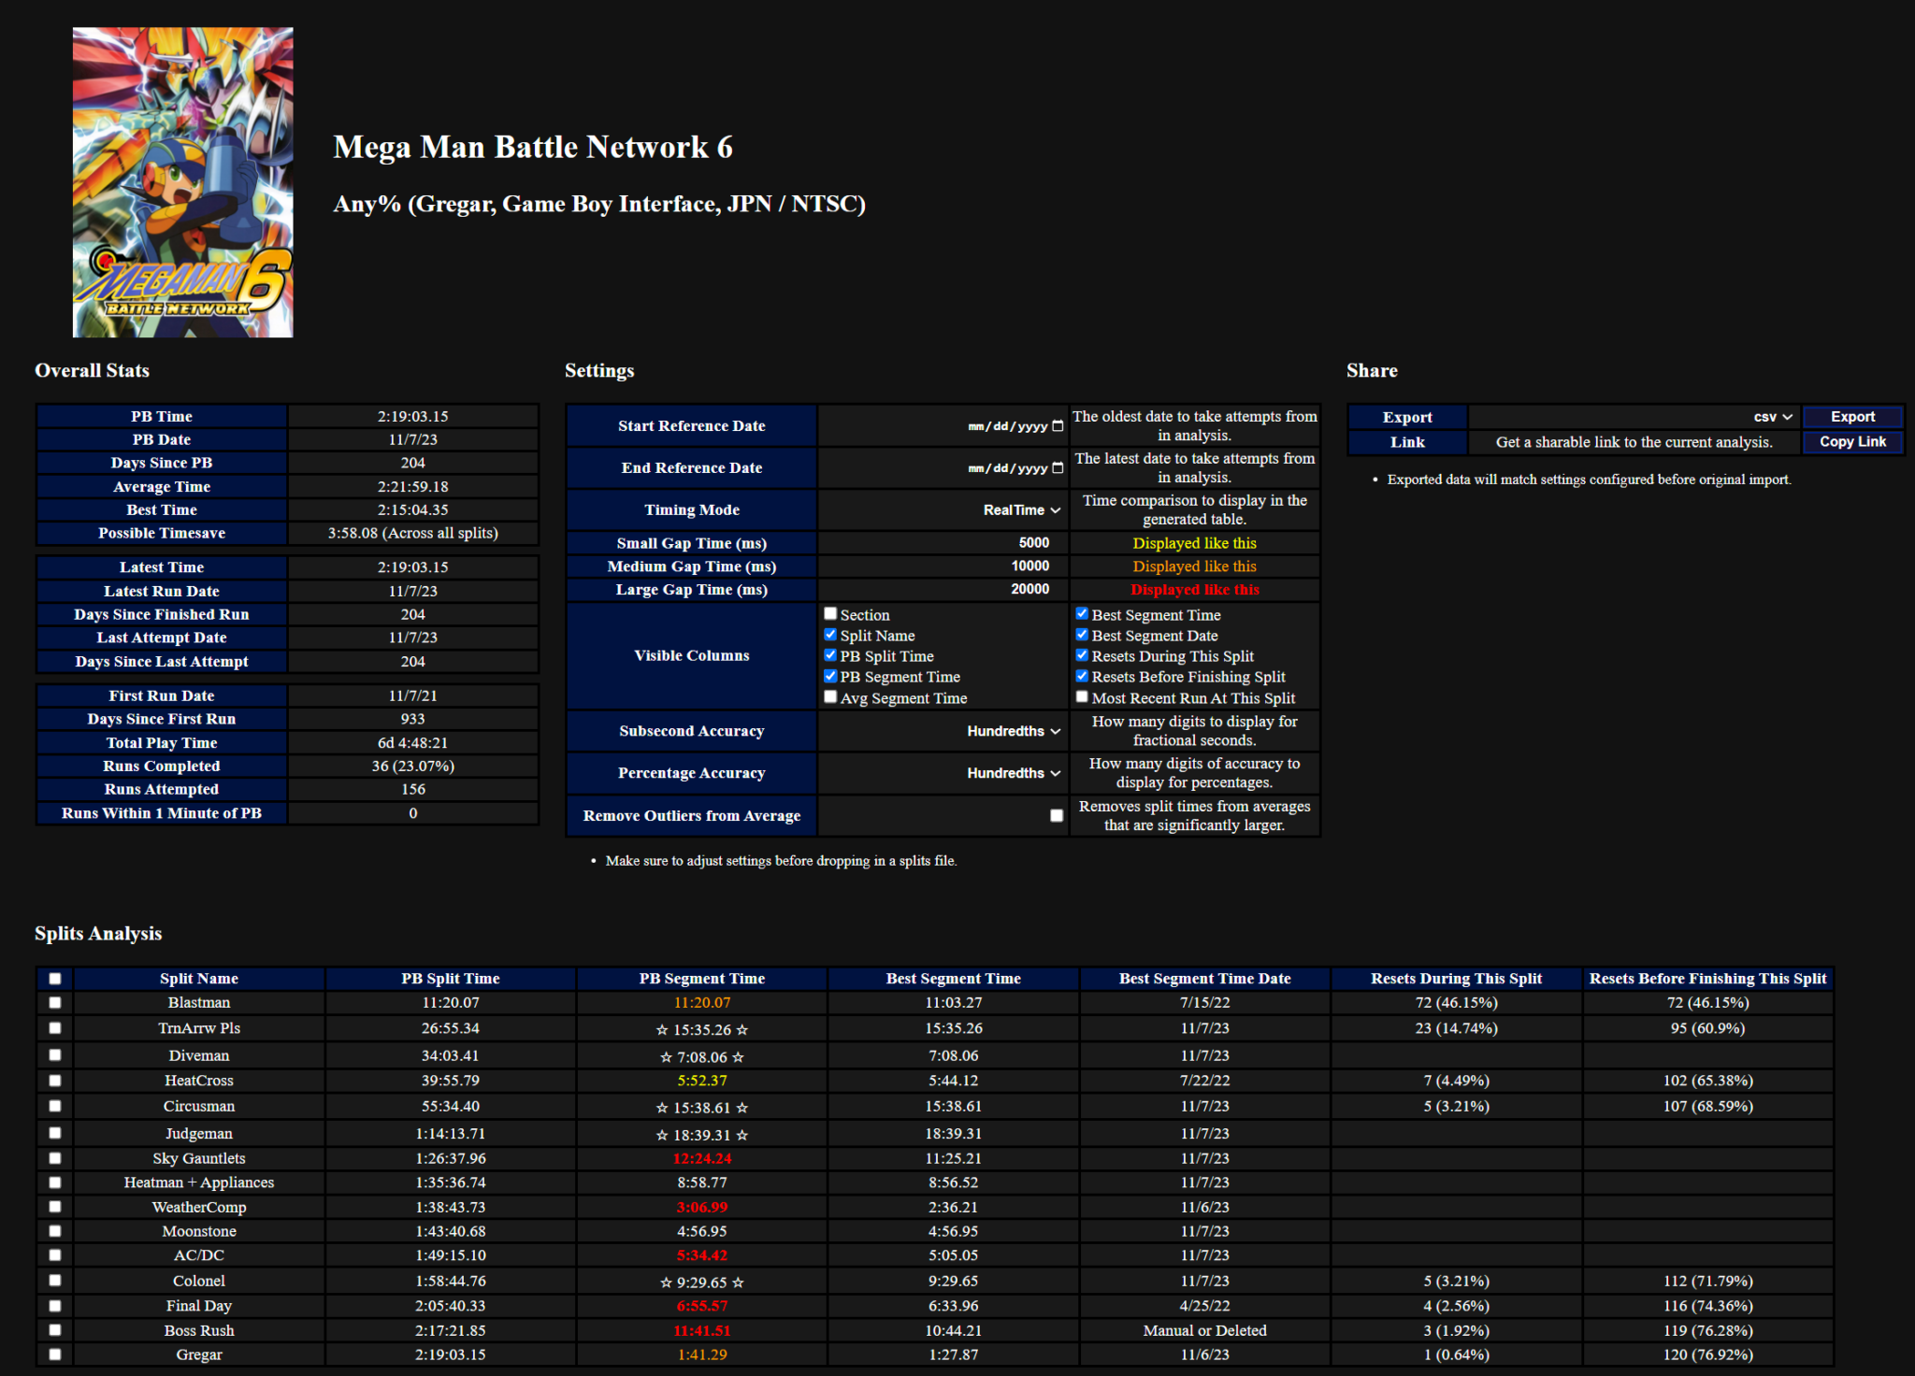Enable Avg Segment Time column
This screenshot has height=1376, width=1915.
(x=830, y=697)
